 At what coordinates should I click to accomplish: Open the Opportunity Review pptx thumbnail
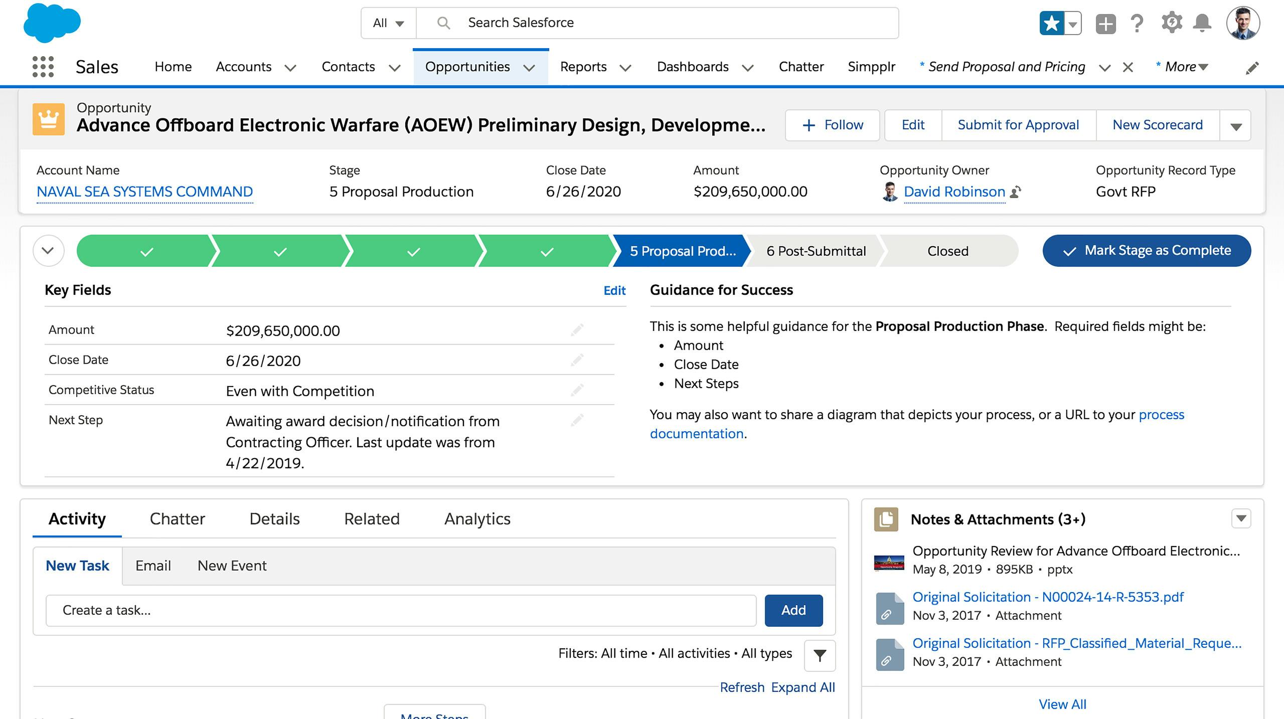889,562
